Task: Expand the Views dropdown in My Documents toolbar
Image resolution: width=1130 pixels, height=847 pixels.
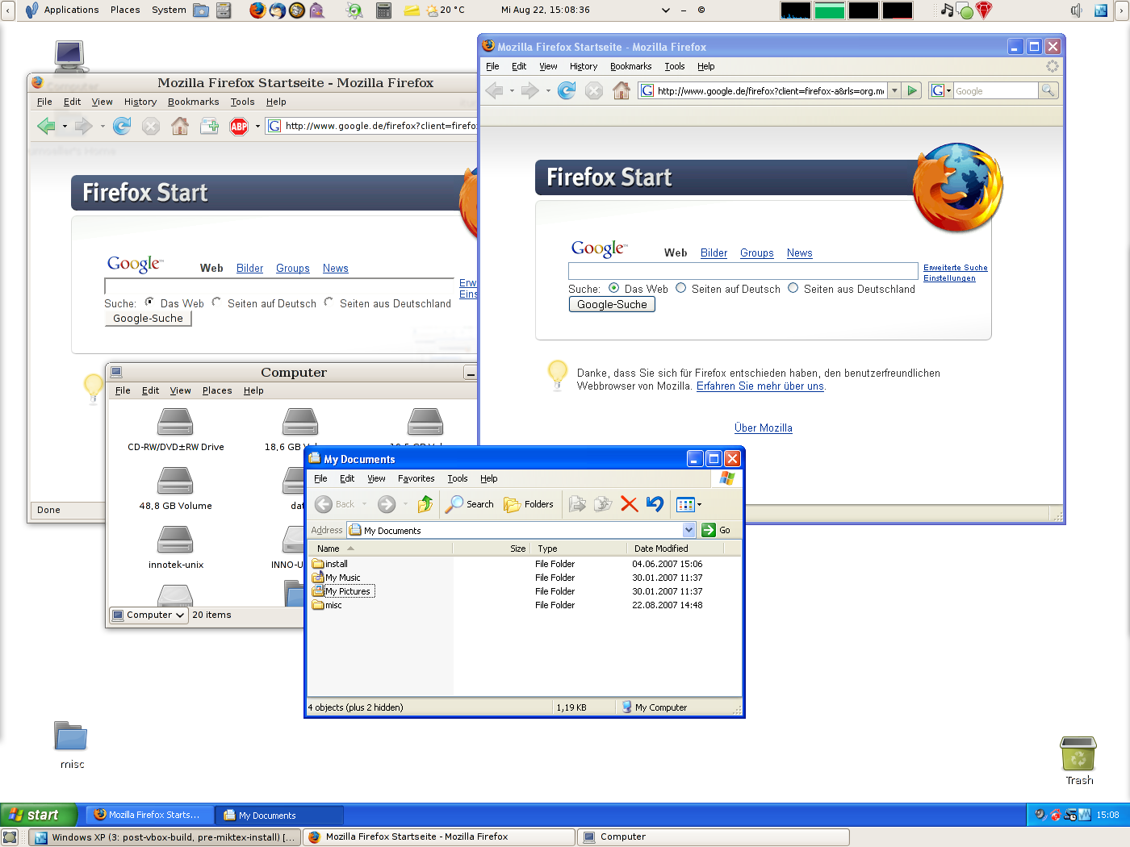Action: coord(699,505)
